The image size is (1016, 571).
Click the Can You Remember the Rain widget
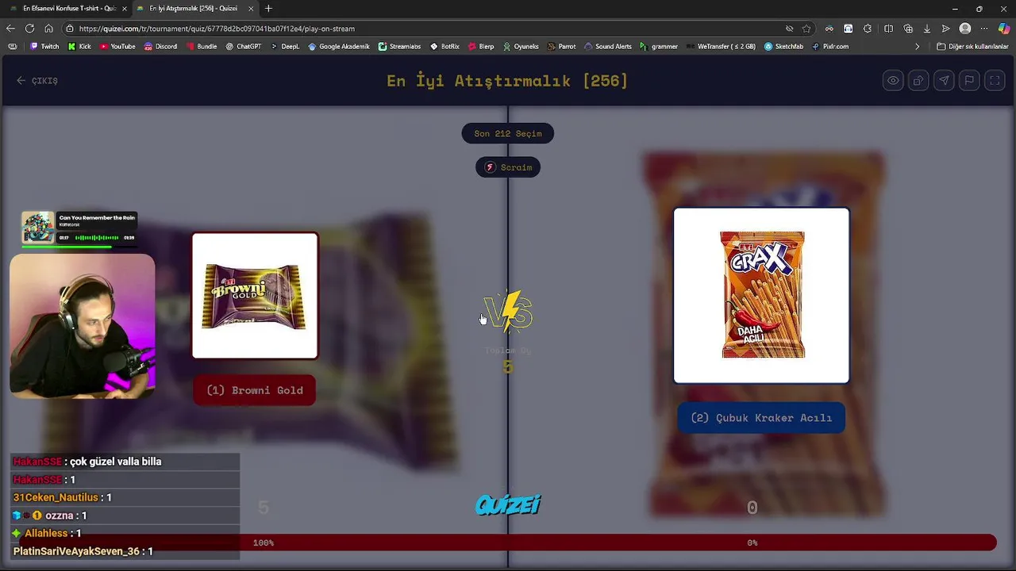79,228
